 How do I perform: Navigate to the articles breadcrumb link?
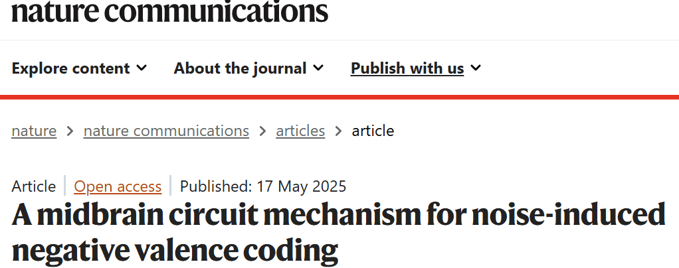pyautogui.click(x=300, y=131)
